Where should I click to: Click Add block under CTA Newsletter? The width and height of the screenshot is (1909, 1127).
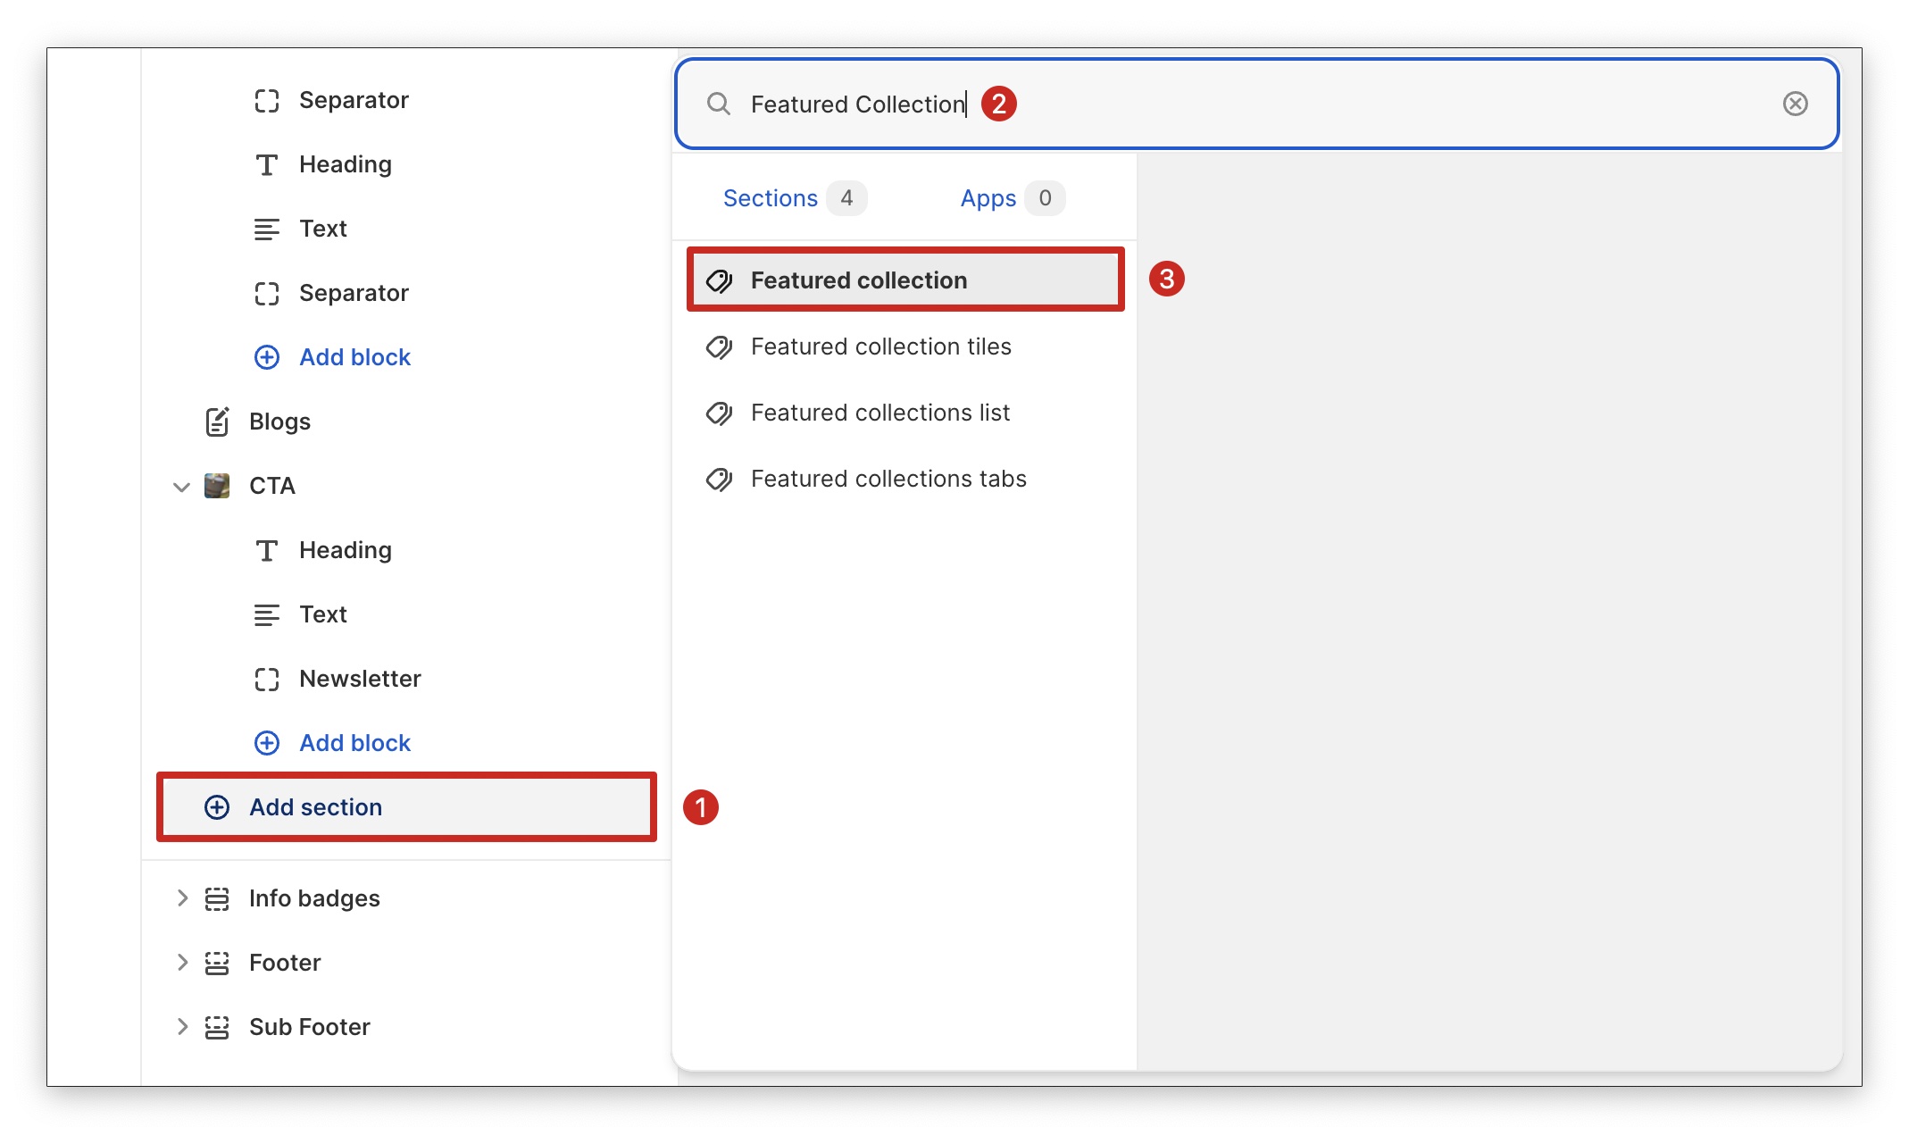[x=354, y=743]
